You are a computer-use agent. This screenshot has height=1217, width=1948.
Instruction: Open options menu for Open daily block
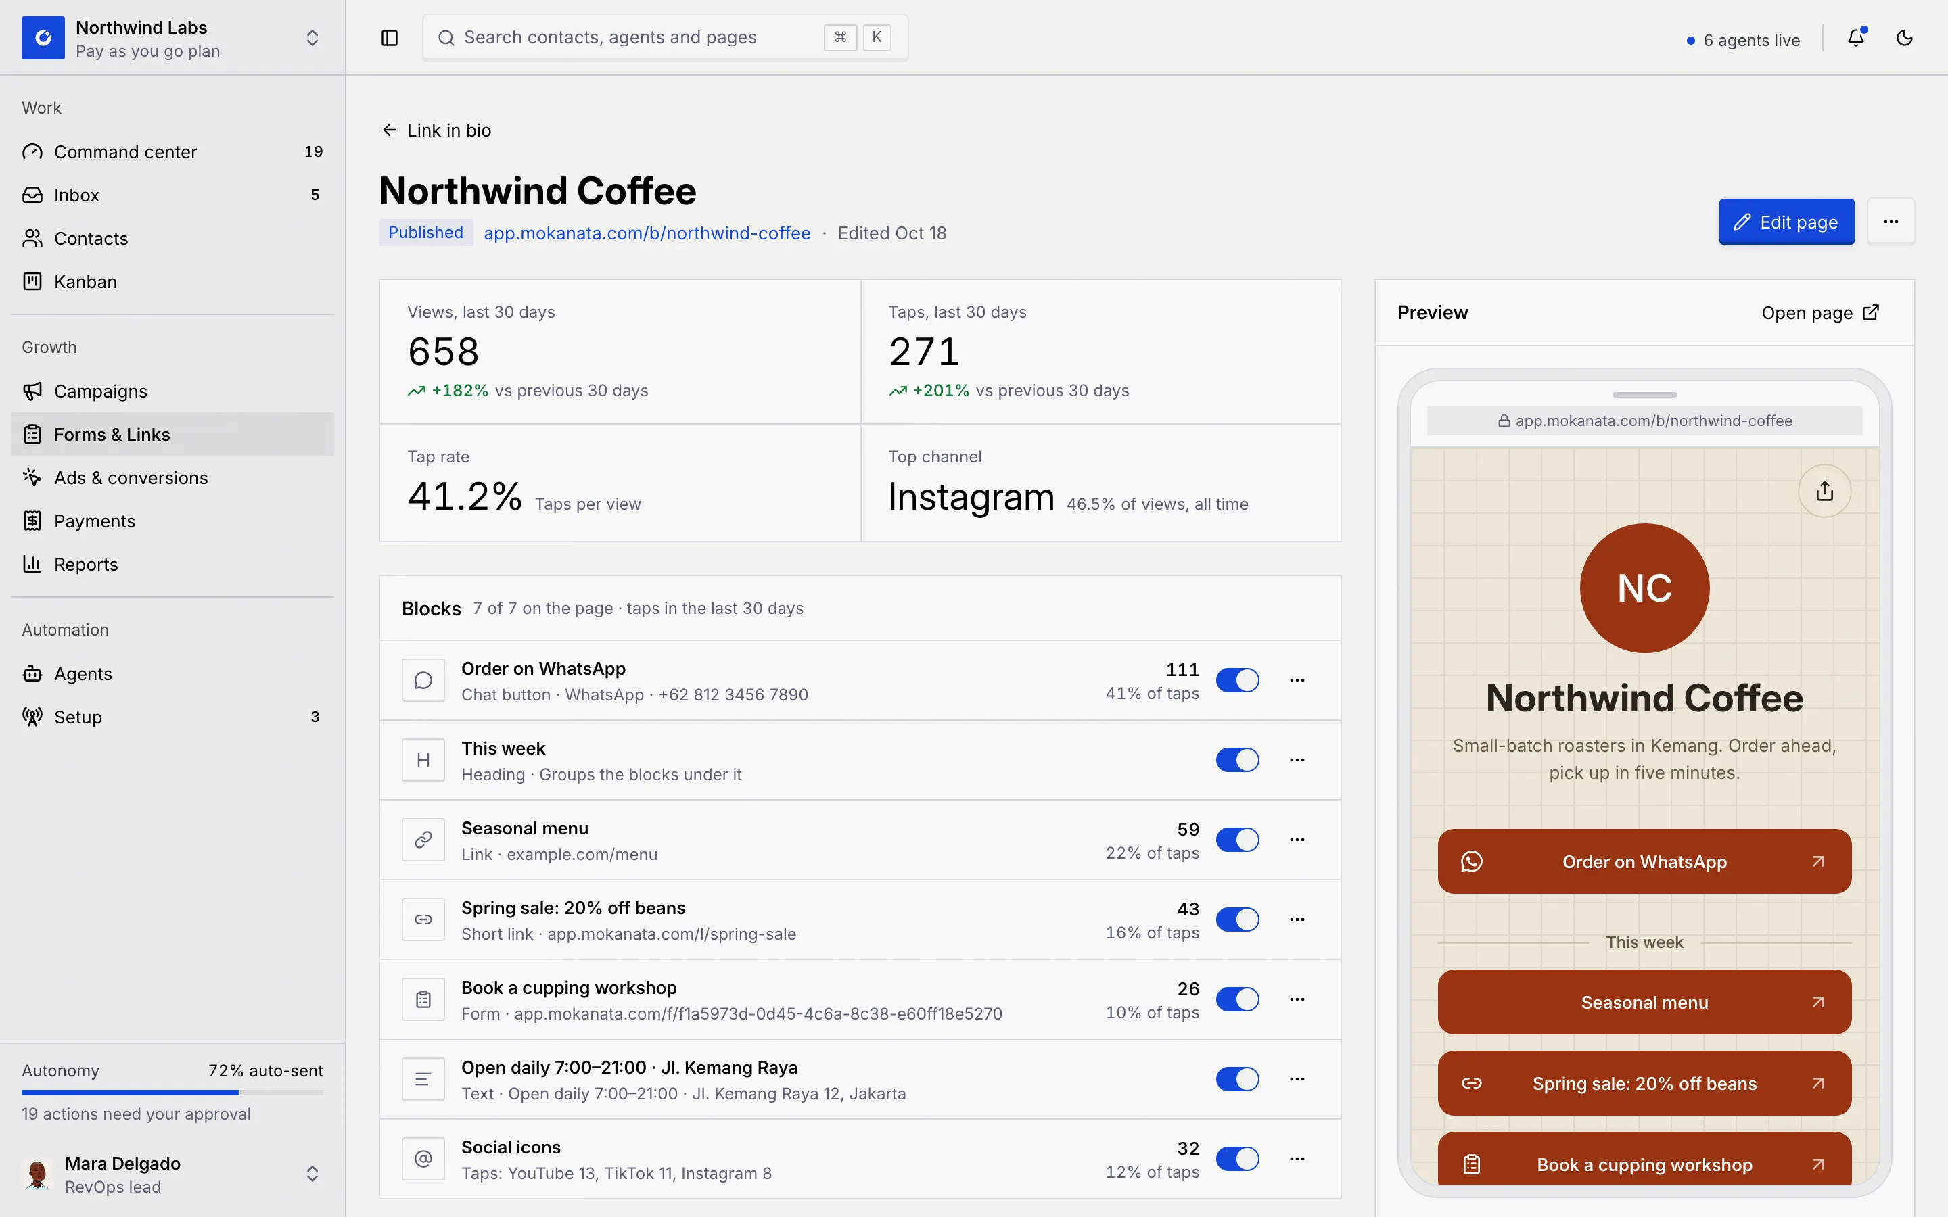1297,1079
